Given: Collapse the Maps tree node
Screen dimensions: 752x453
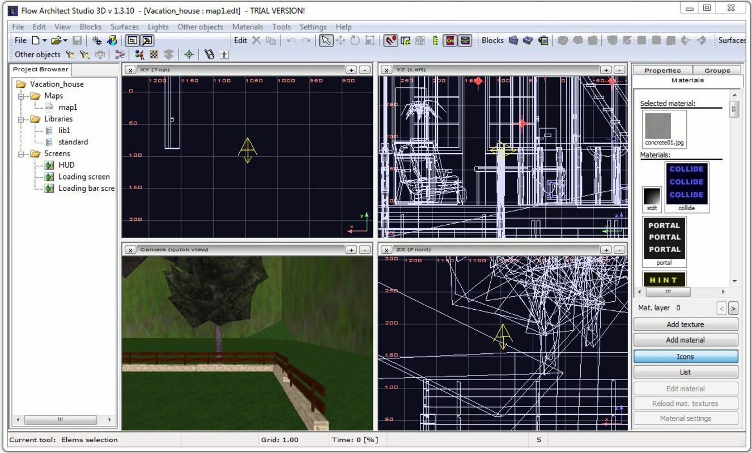Looking at the screenshot, I should (20, 96).
